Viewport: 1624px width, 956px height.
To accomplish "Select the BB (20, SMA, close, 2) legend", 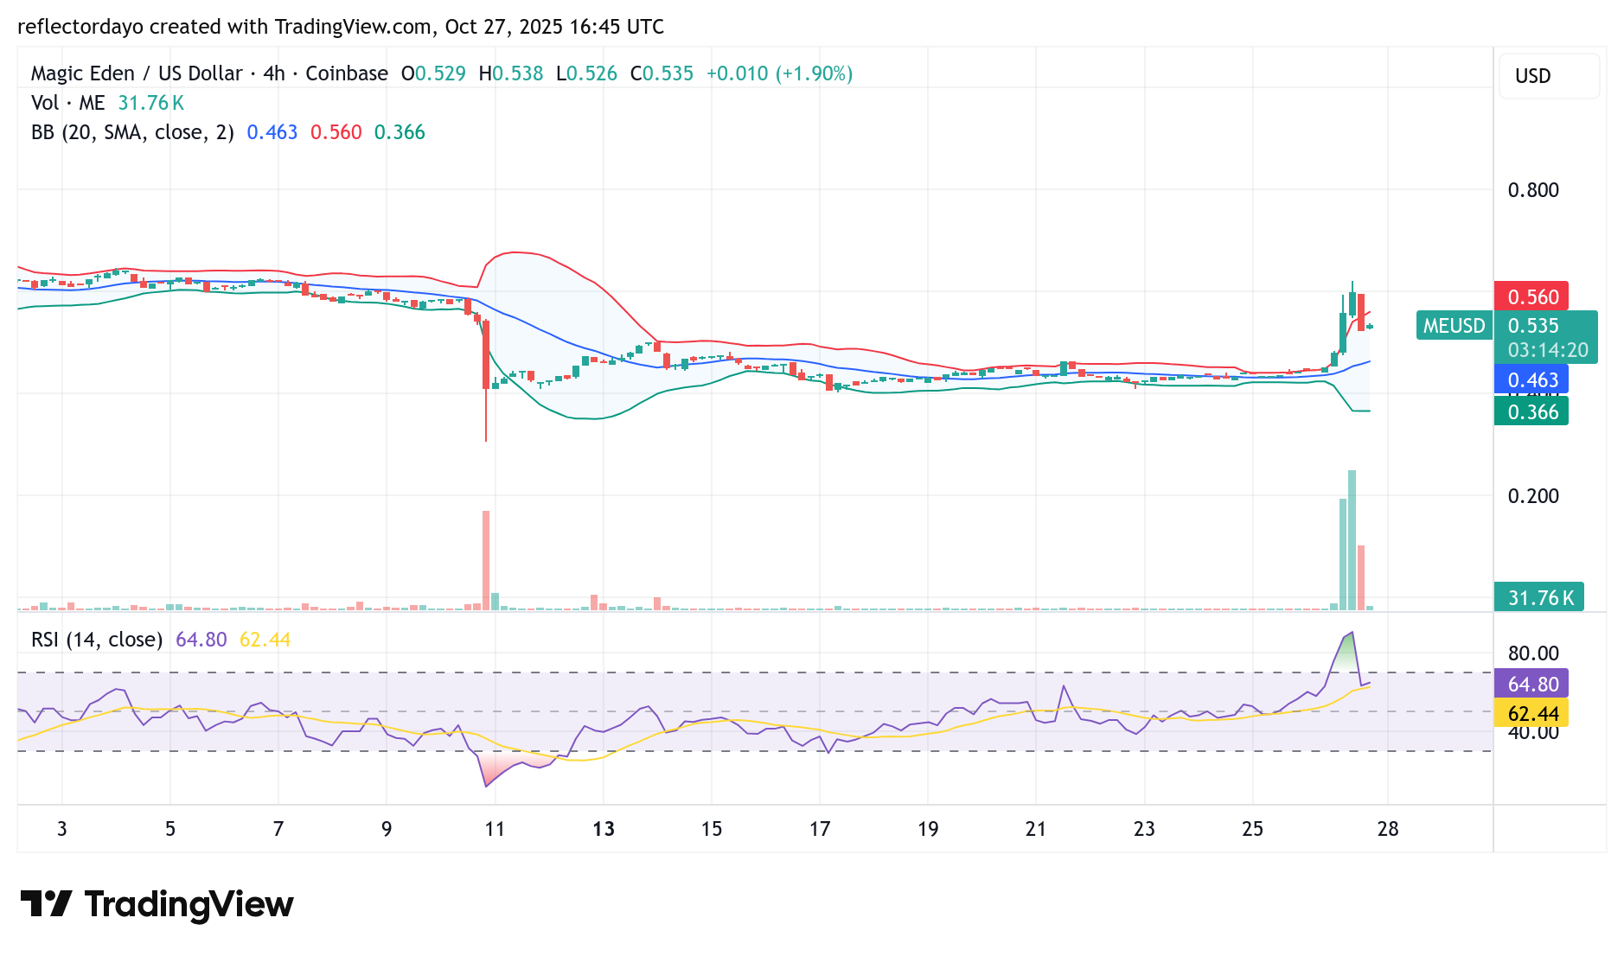I will (x=132, y=132).
